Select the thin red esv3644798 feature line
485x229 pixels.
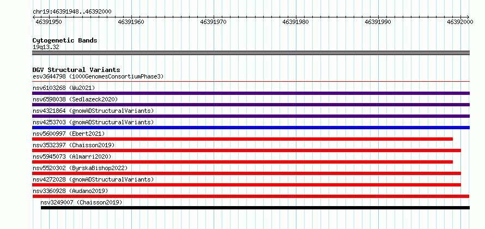tap(251, 82)
